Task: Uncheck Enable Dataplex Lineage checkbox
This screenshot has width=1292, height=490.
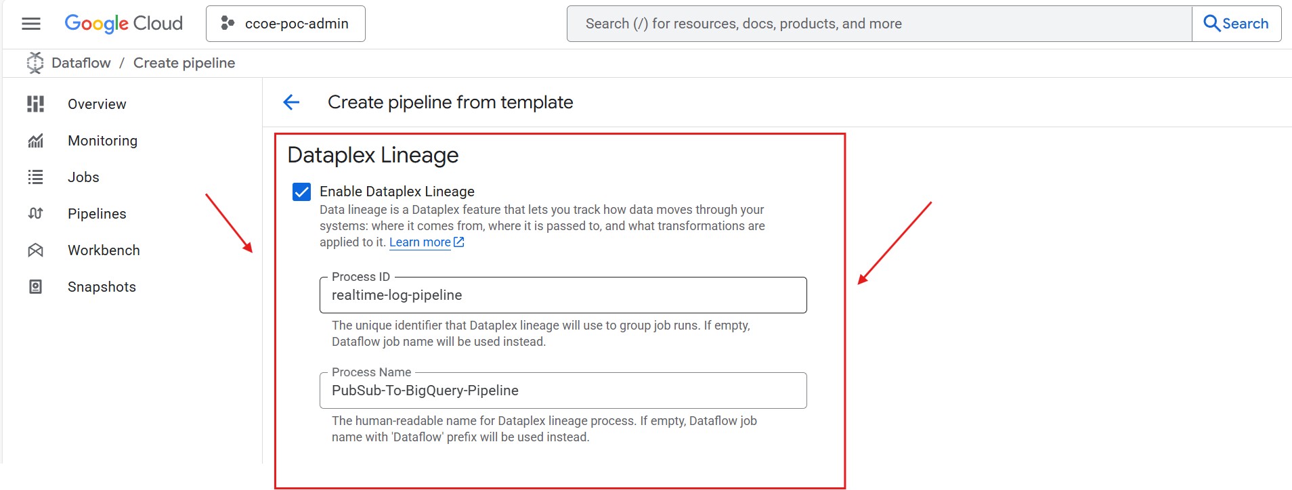Action: click(x=302, y=192)
